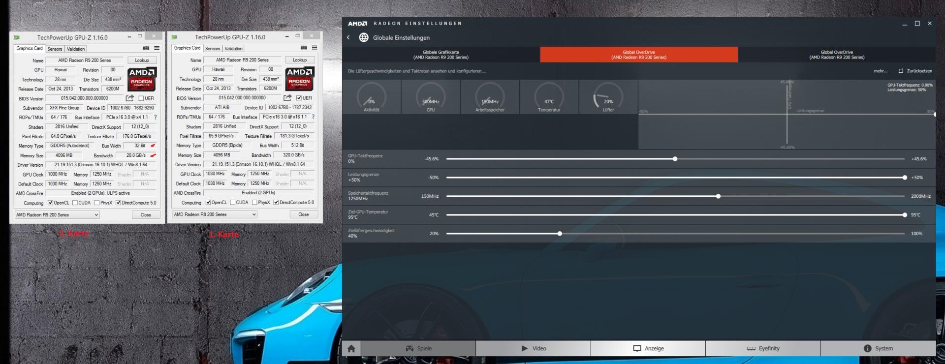Viewport: 945px width, 364px height.
Task: Select the highlighted red Global OverDrive tab
Action: [x=639, y=55]
